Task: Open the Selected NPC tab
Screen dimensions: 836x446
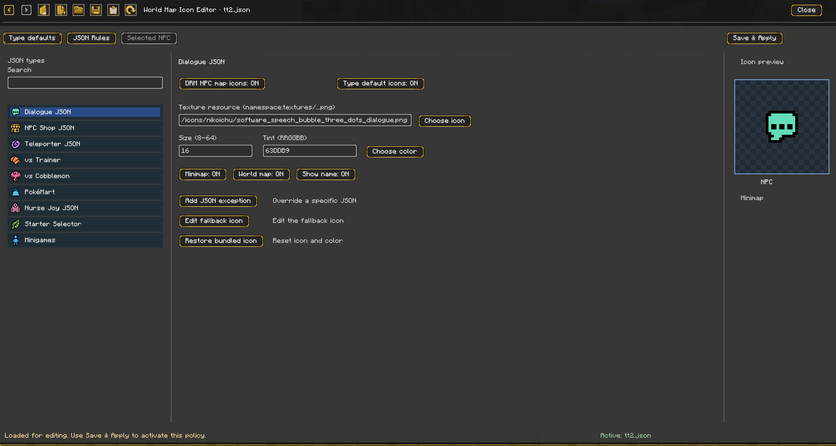Action: pos(149,38)
